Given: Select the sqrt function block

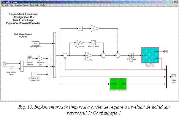Looking at the screenshot, I should [80, 28].
